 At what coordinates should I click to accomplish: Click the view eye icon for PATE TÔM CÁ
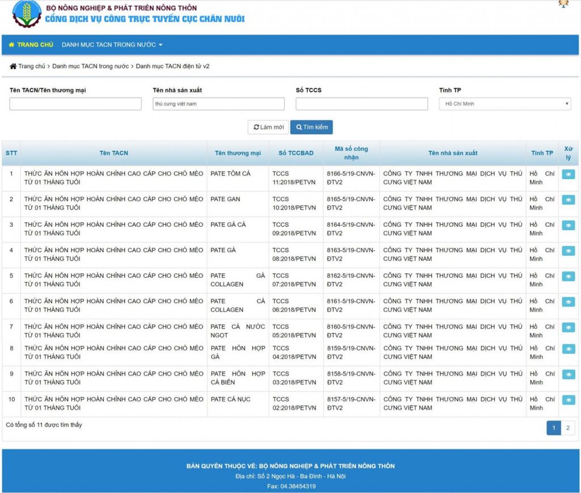pos(568,175)
